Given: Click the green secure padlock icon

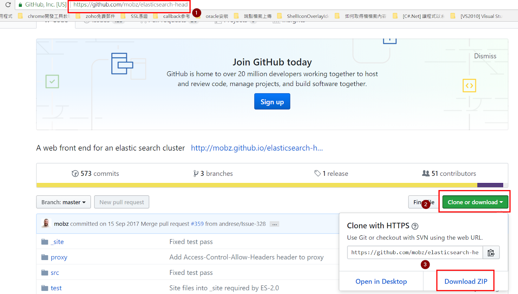Looking at the screenshot, I should coord(20,5).
